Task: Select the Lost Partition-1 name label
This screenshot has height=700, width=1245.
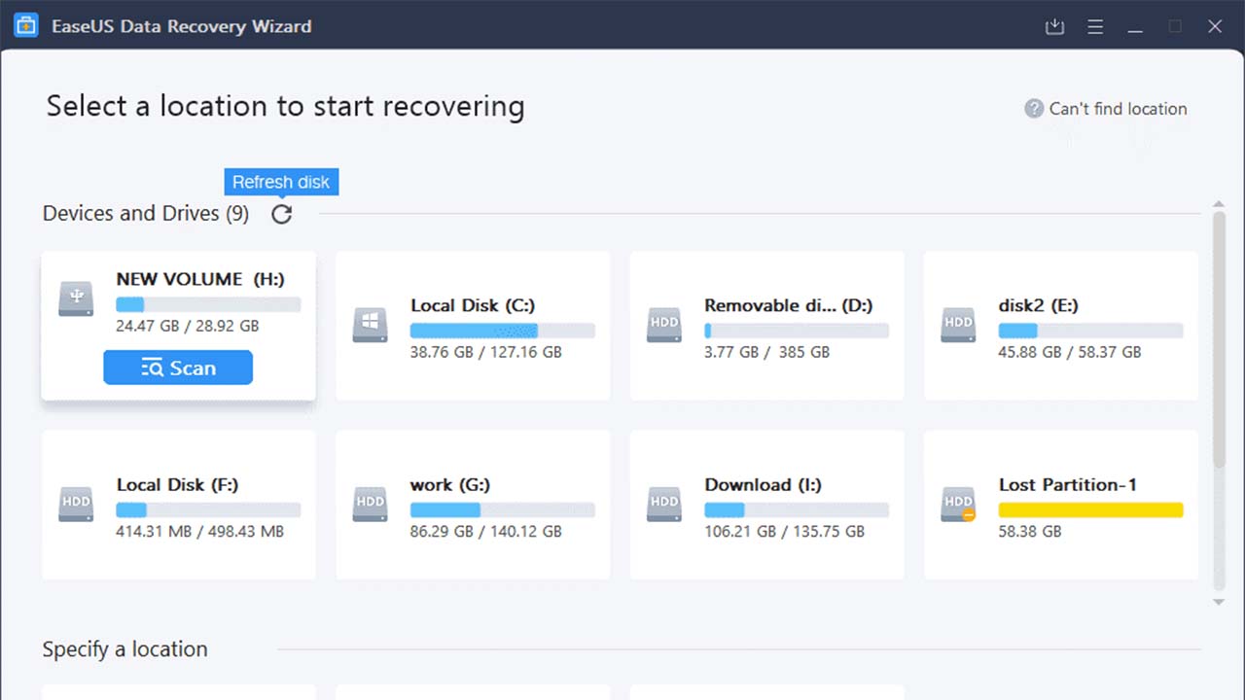Action: coord(1068,484)
